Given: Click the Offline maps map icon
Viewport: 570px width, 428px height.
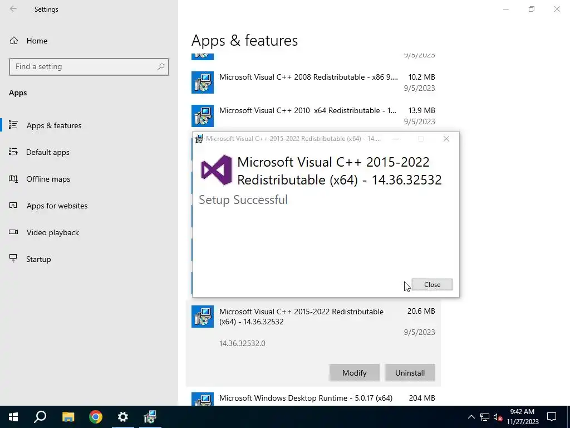Looking at the screenshot, I should tap(13, 179).
